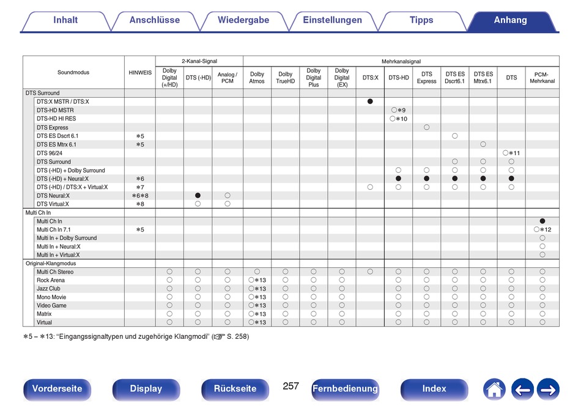Go to the Tipps tab
Viewport: 581px width, 406px height.
(x=421, y=20)
